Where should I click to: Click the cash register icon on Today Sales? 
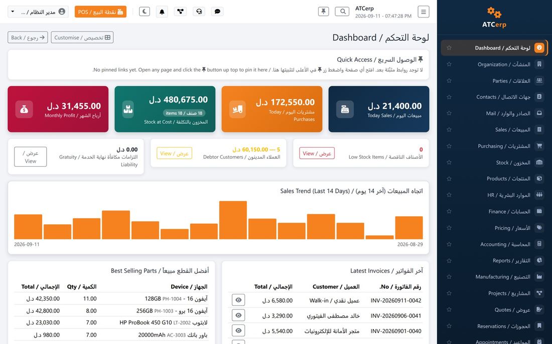(345, 109)
